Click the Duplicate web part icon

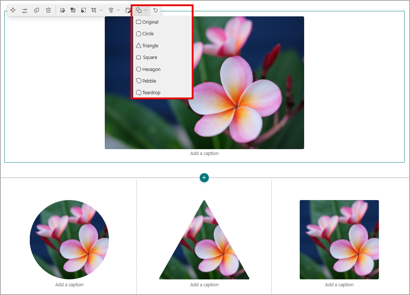(x=36, y=10)
